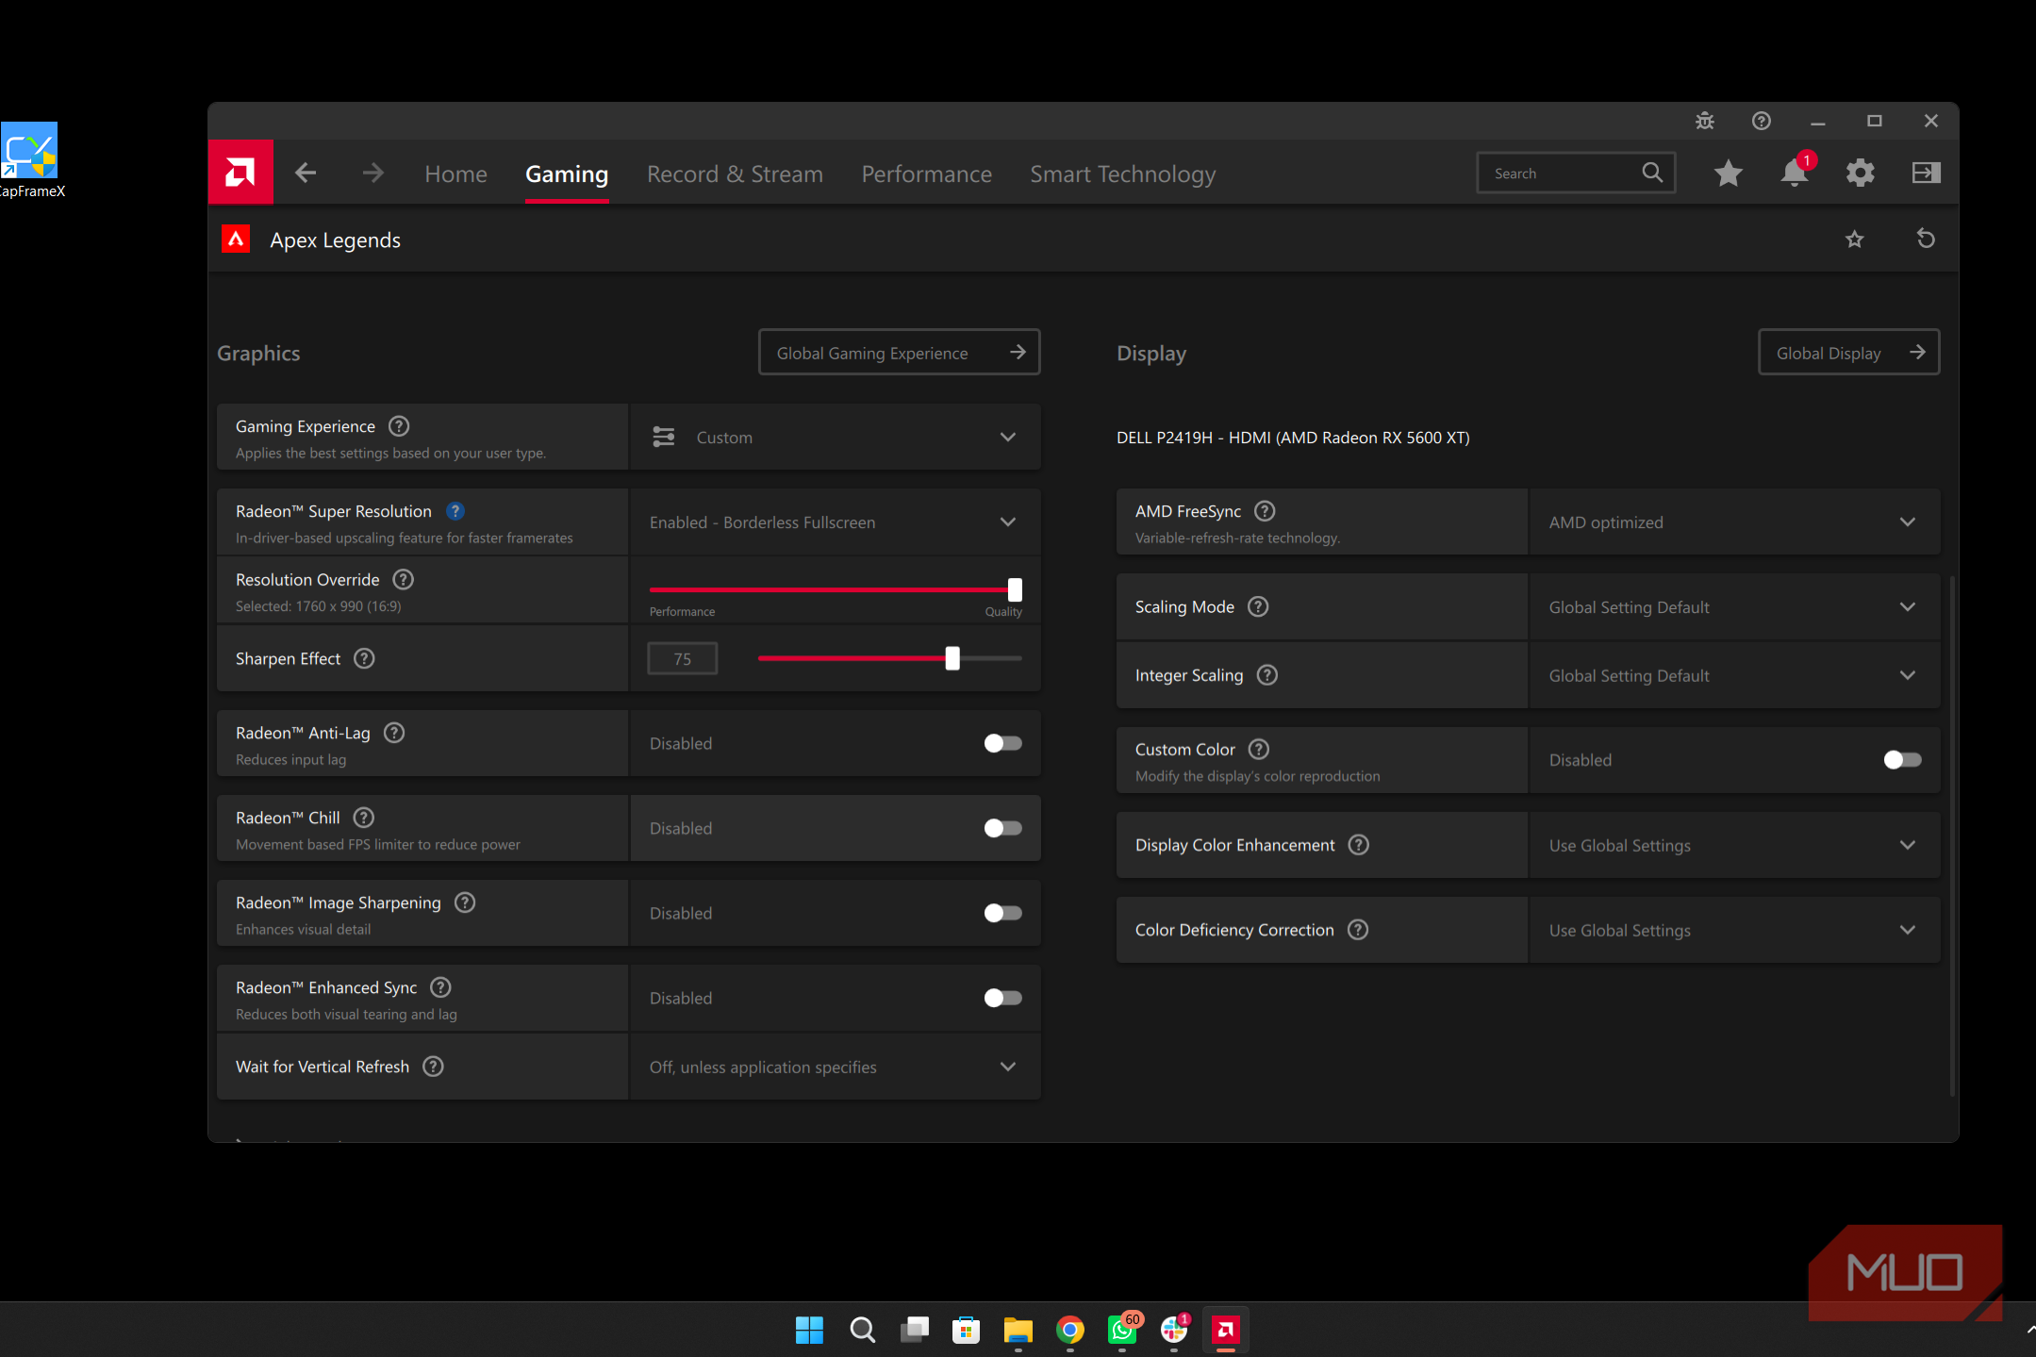
Task: Show help for Integer Scaling
Action: tap(1267, 675)
